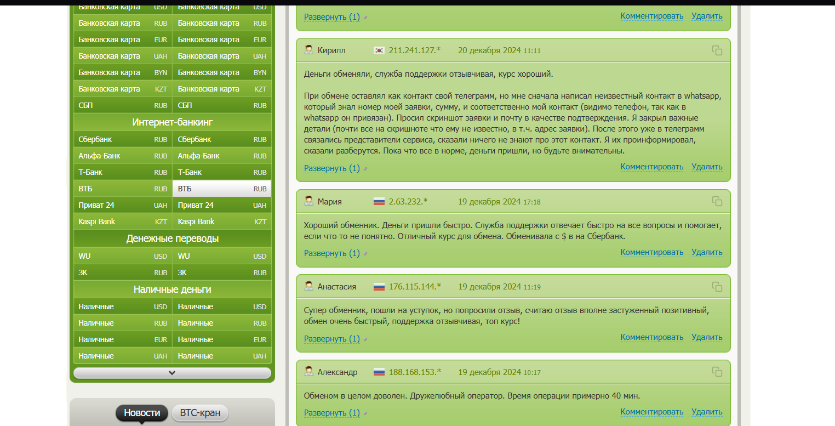This screenshot has width=835, height=426.
Task: Expand the currency list with the down chevron
Action: tap(172, 373)
